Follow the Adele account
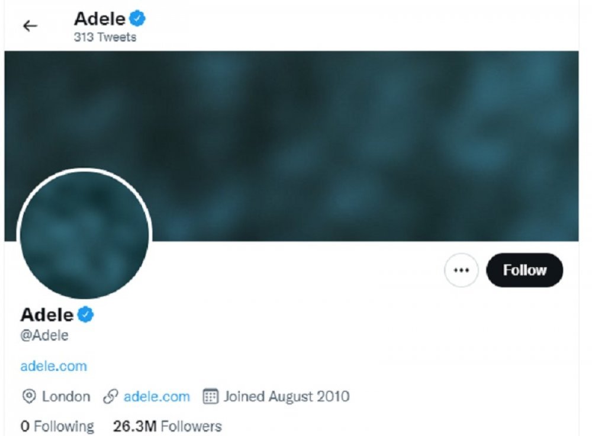 click(525, 270)
